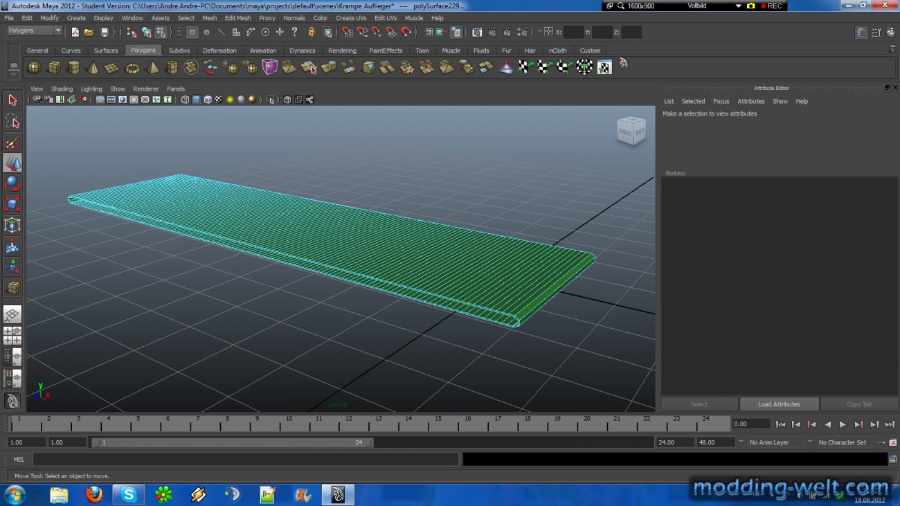The width and height of the screenshot is (900, 506).
Task: Toggle wireframe on shaded in viewport
Action: tap(207, 100)
